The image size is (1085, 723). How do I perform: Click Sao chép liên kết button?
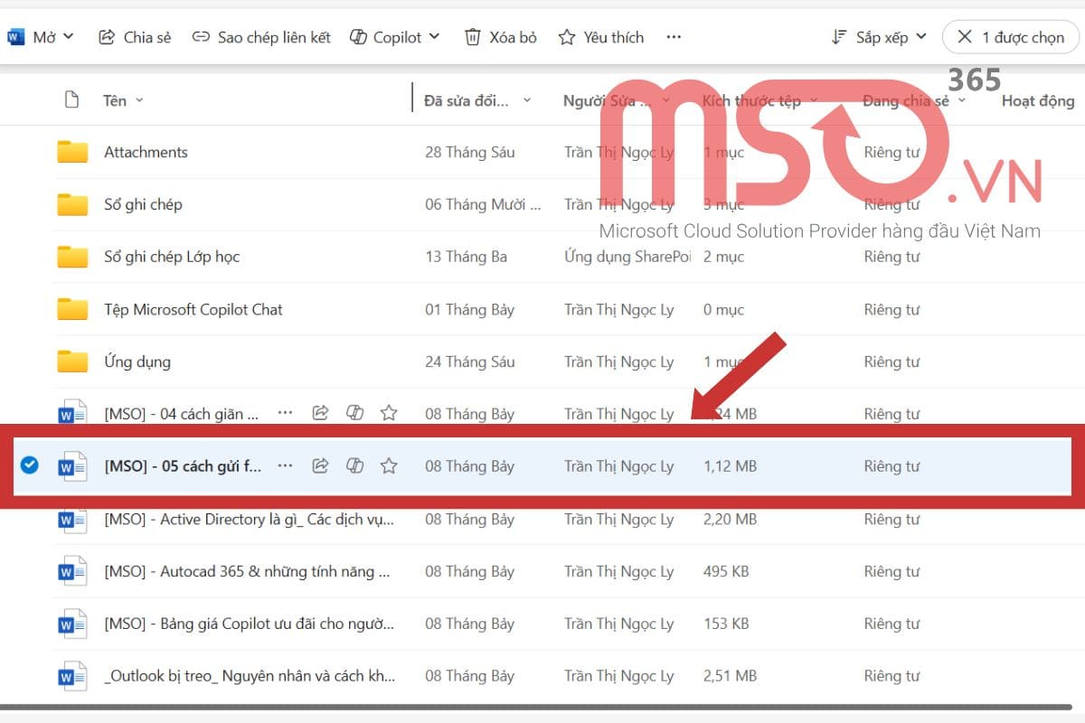pyautogui.click(x=261, y=37)
